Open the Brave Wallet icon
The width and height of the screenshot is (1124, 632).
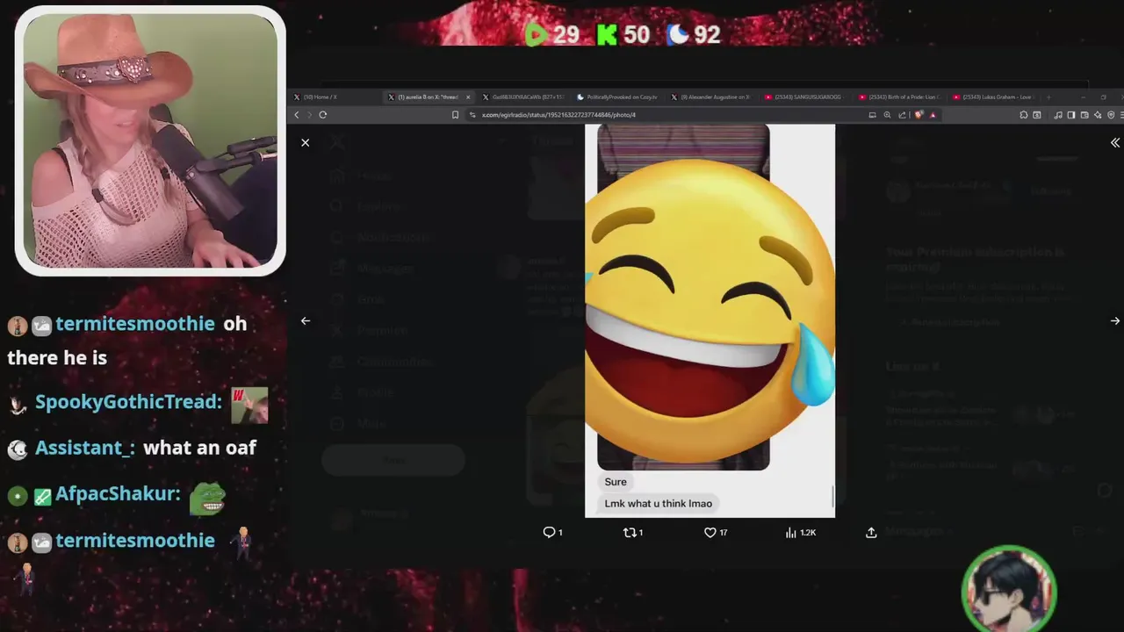(1084, 115)
